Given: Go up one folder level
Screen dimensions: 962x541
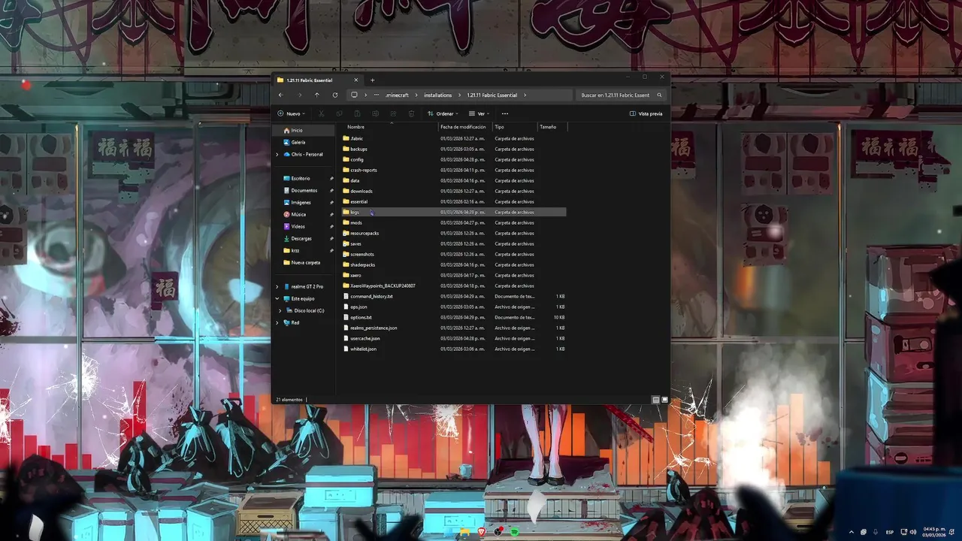Looking at the screenshot, I should click(317, 95).
